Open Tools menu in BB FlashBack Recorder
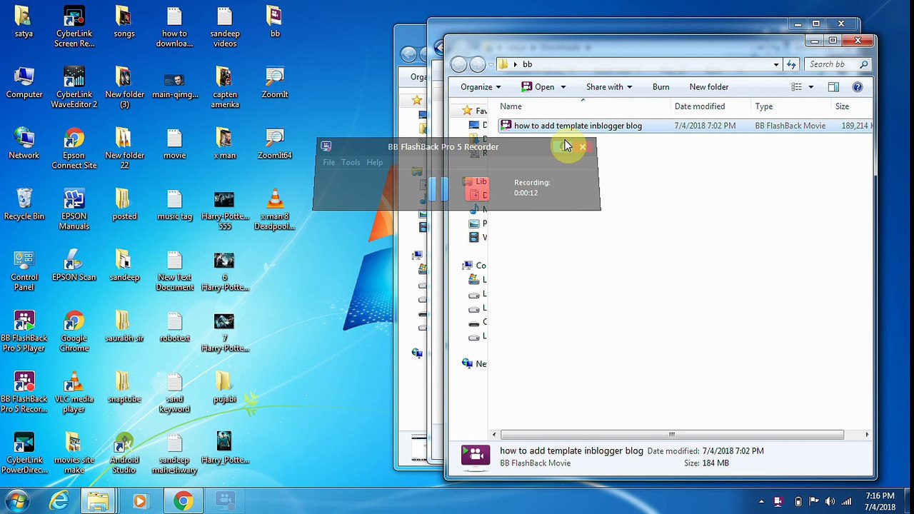The height and width of the screenshot is (514, 914). (x=351, y=162)
